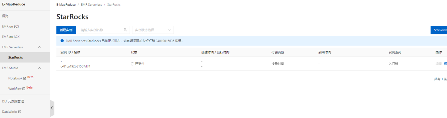Click the 按量付费 cell

tap(278, 64)
